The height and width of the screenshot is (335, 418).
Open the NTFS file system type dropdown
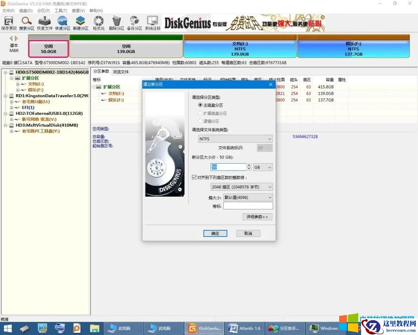235,139
